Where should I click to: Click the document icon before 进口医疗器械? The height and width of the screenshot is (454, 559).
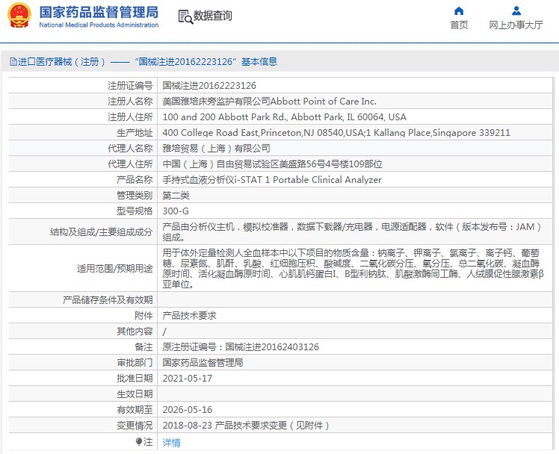point(13,61)
